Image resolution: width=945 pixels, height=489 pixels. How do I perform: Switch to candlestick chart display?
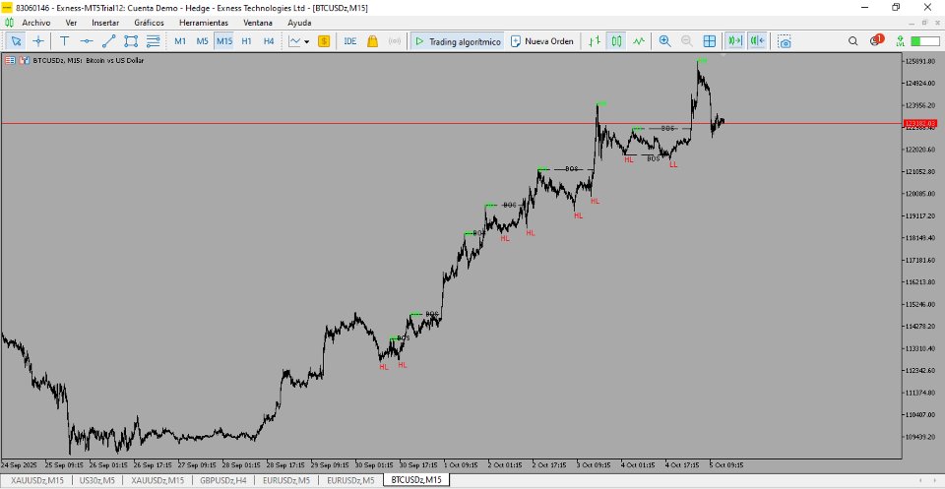616,41
